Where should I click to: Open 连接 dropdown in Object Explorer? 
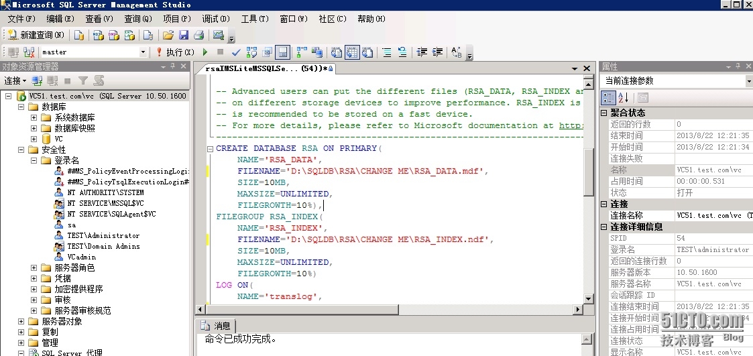(x=15, y=80)
